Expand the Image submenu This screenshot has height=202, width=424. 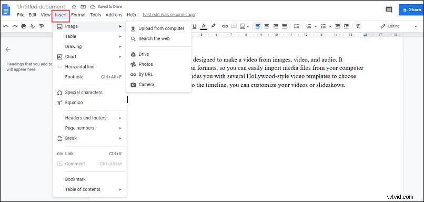[x=89, y=26]
